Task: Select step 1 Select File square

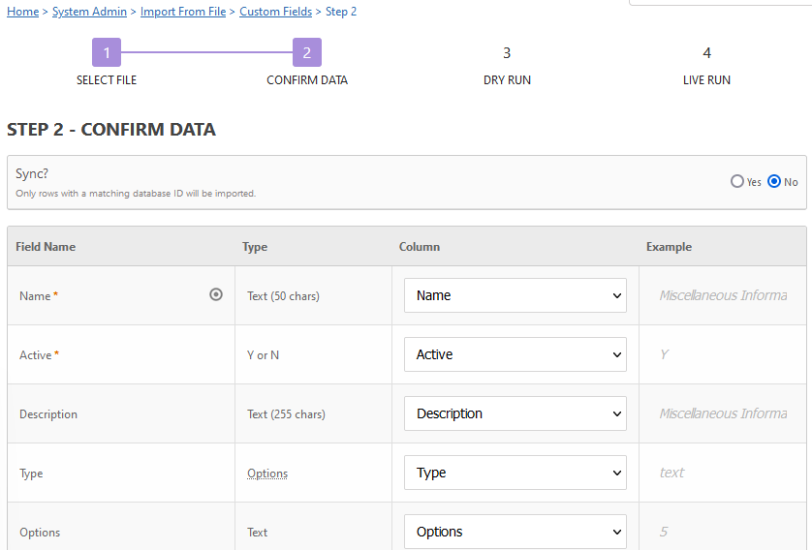Action: [x=107, y=52]
